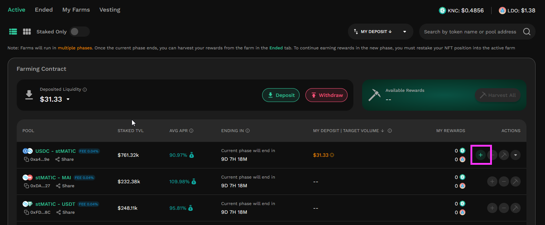Click money bag icon beside 95.81% APR
Image resolution: width=545 pixels, height=225 pixels.
click(191, 208)
